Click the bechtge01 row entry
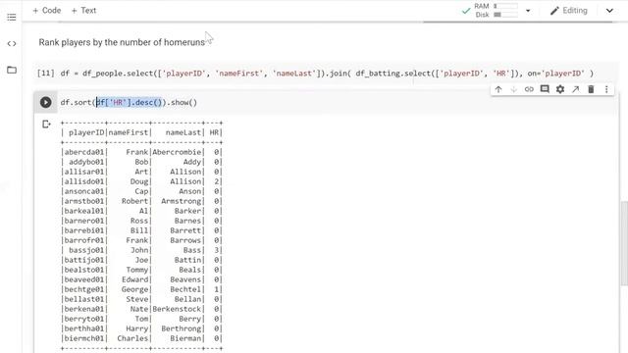Screen dimensions: 628x353 (84, 289)
